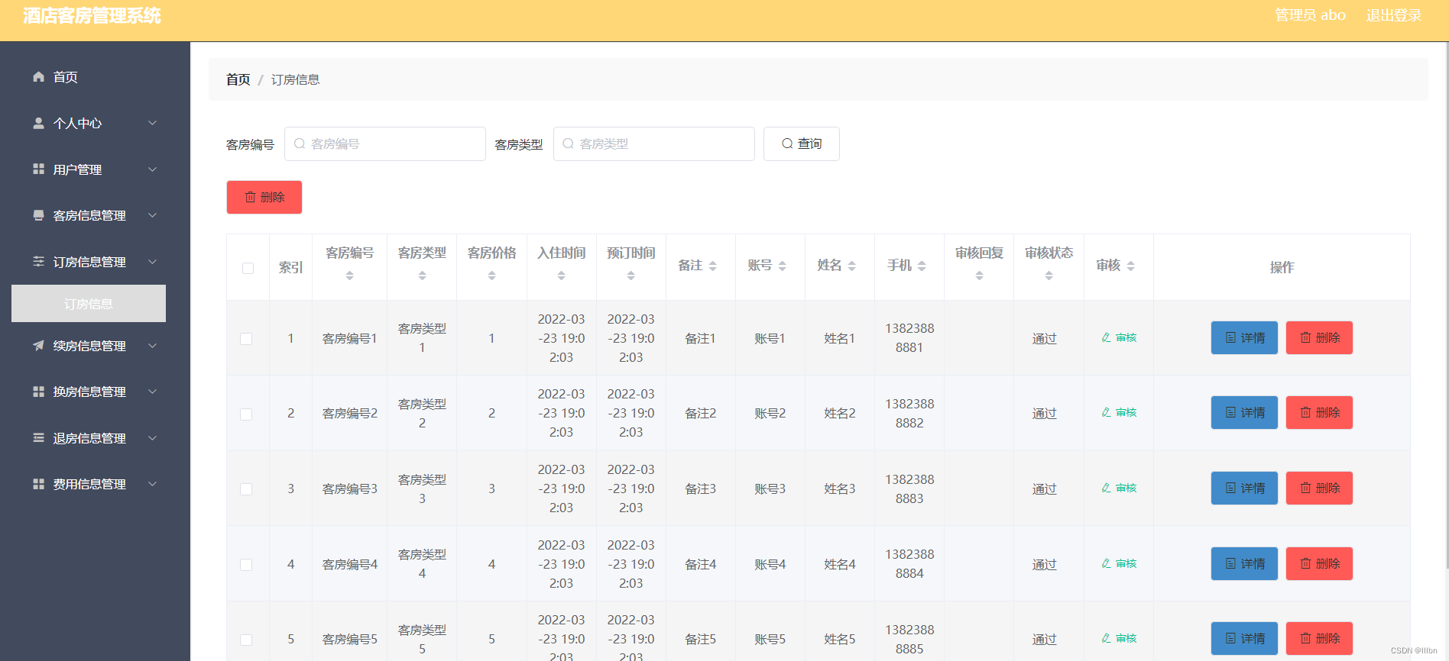
Task: Delete the 客房编号2 row
Action: [x=1319, y=412]
